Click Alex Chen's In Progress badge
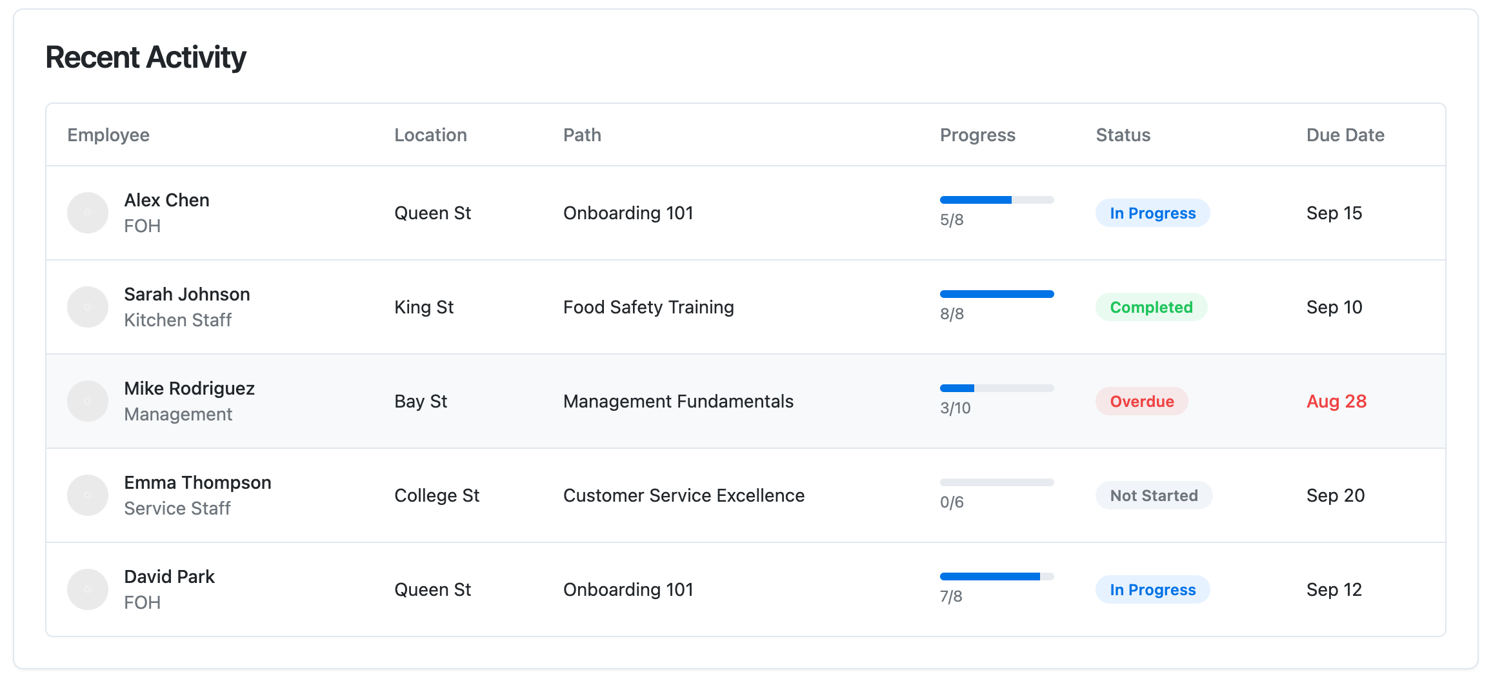Image resolution: width=1502 pixels, height=690 pixels. [x=1152, y=213]
